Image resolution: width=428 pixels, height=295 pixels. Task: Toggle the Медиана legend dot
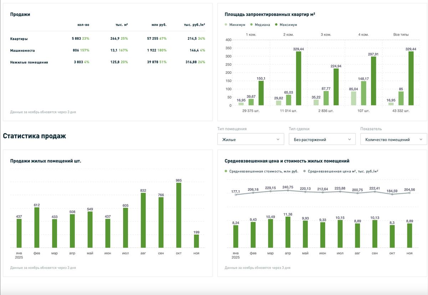[251, 25]
